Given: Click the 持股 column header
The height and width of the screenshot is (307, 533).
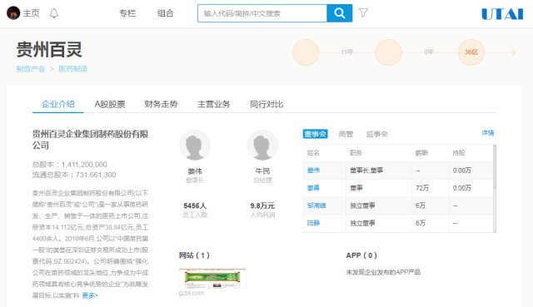Looking at the screenshot, I should (459, 153).
